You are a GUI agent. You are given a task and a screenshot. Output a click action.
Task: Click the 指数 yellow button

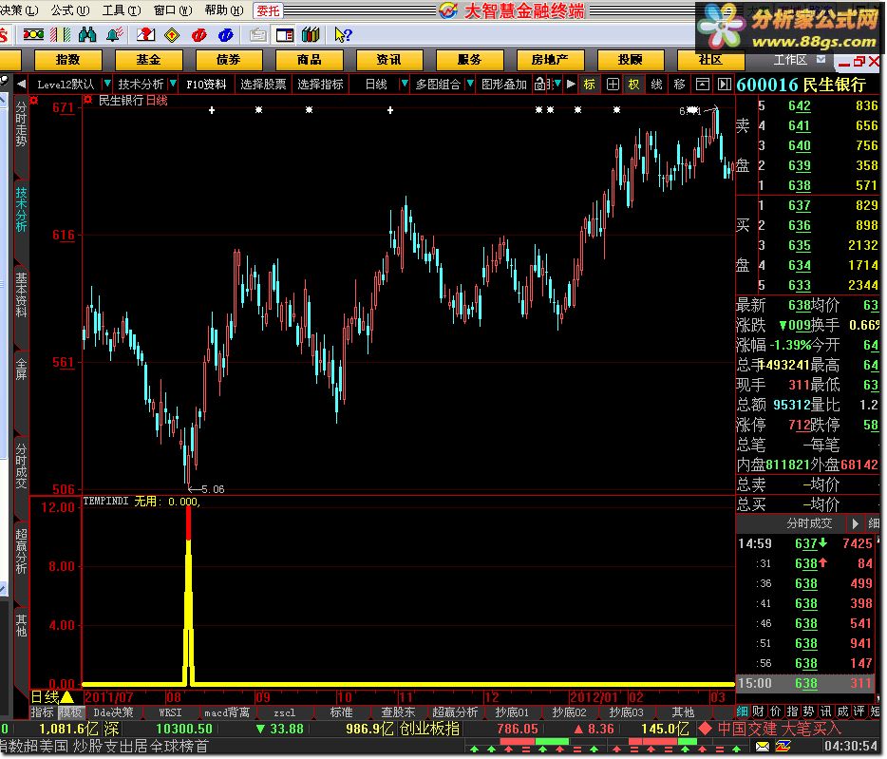point(67,60)
